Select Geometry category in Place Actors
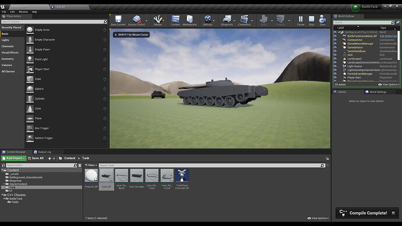 [x=8, y=59]
